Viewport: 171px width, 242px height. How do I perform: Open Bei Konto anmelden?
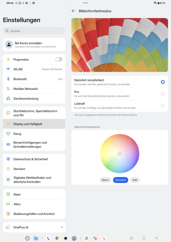click(x=34, y=44)
